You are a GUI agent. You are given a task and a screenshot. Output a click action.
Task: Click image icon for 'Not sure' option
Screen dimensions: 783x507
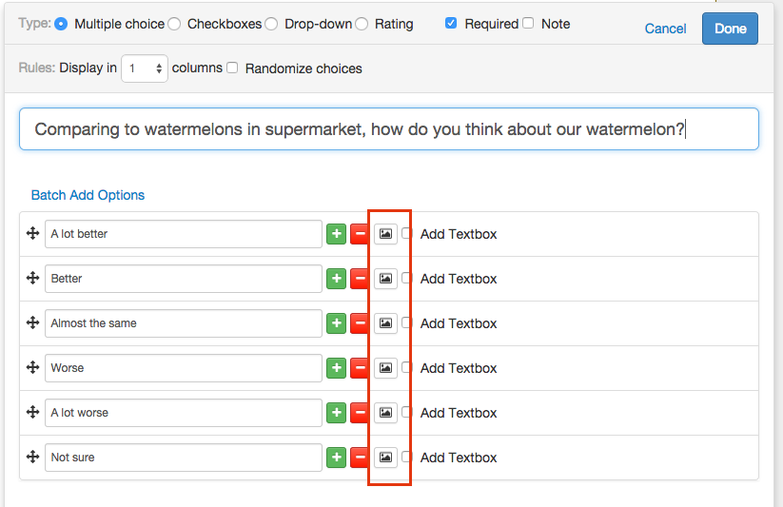point(385,458)
